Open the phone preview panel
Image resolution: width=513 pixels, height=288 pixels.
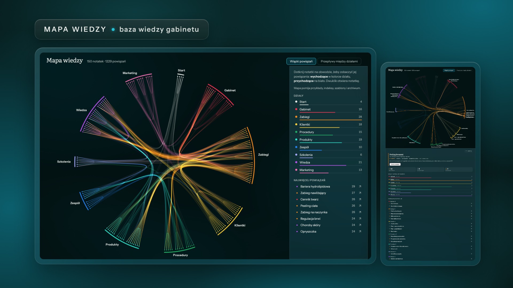[430, 164]
